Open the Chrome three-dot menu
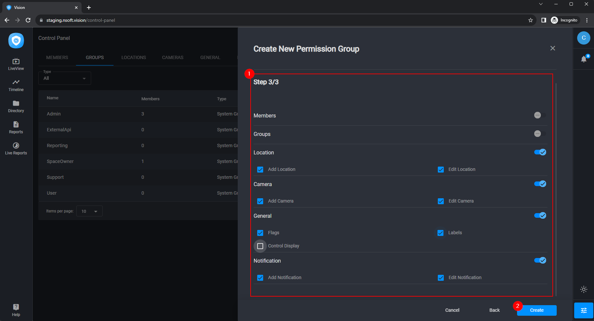Image resolution: width=594 pixels, height=321 pixels. 587,20
